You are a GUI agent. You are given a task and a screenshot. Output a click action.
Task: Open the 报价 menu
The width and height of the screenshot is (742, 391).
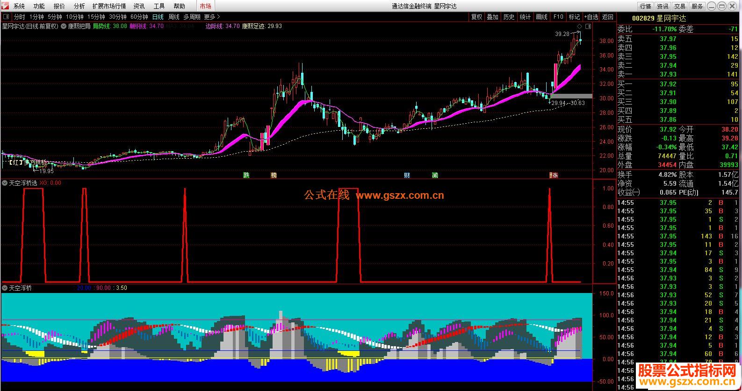click(x=59, y=6)
